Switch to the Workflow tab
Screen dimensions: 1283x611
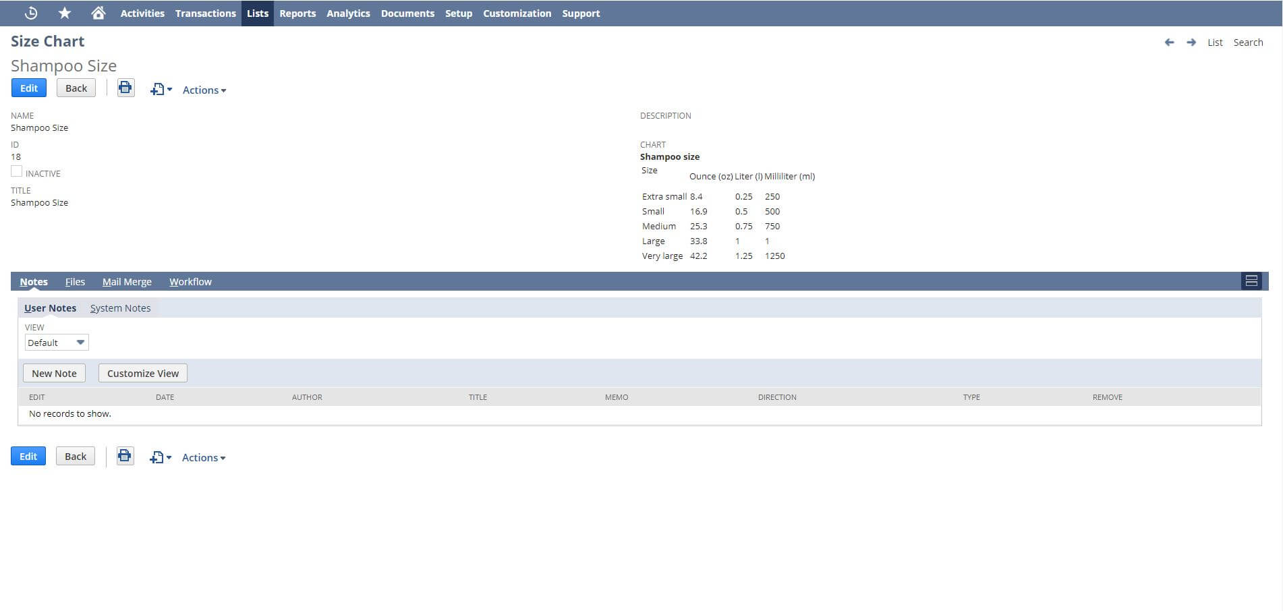[190, 282]
